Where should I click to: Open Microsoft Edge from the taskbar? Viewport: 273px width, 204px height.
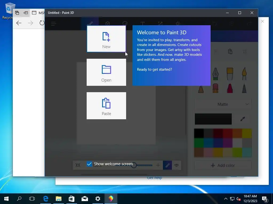click(x=46, y=199)
